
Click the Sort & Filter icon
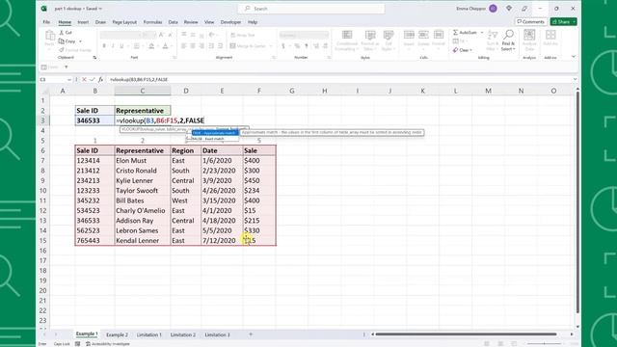point(493,35)
